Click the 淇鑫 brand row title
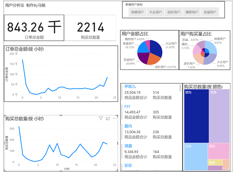Image resolution: width=234 pixels, height=172 pixels. (128, 146)
